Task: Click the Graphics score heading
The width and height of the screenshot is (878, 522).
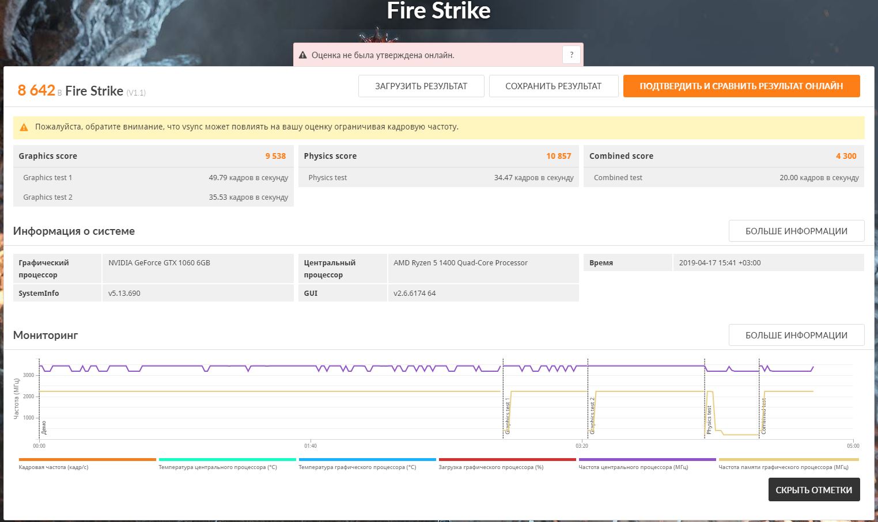Action: [x=48, y=156]
